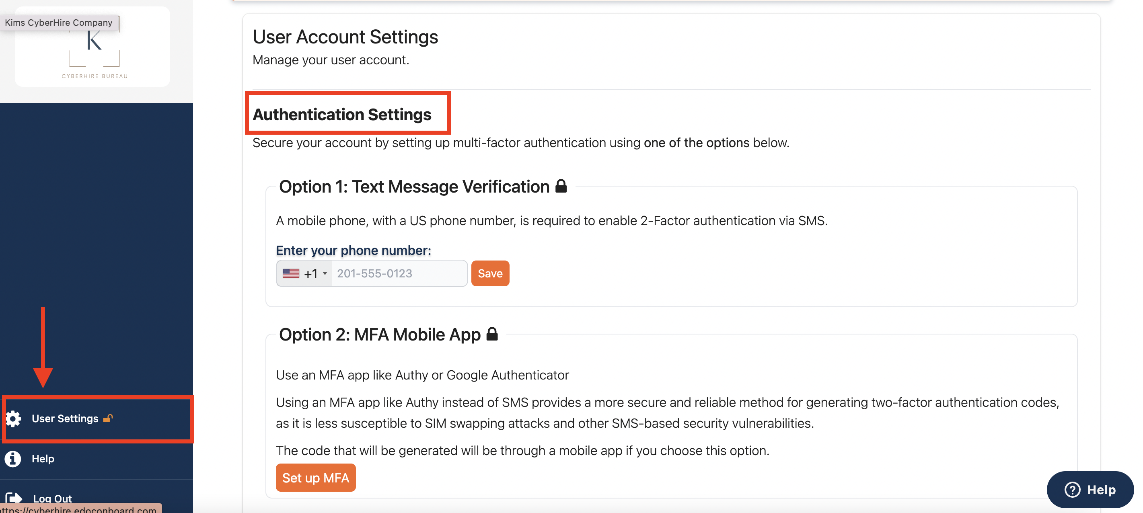
Task: Click the US flag icon in phone field
Action: 291,273
